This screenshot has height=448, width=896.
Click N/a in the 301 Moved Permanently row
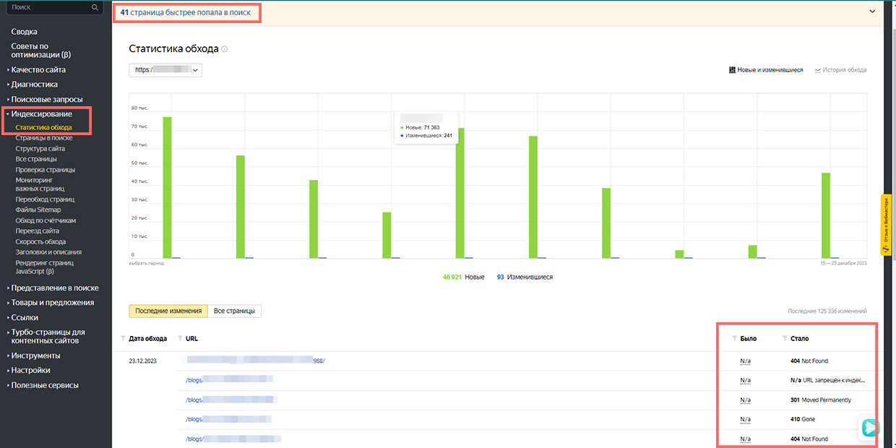coord(746,400)
